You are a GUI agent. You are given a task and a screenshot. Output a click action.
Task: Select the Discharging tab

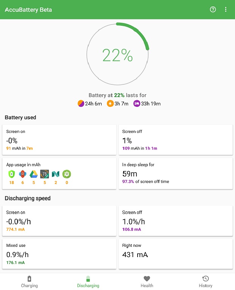pyautogui.click(x=88, y=282)
